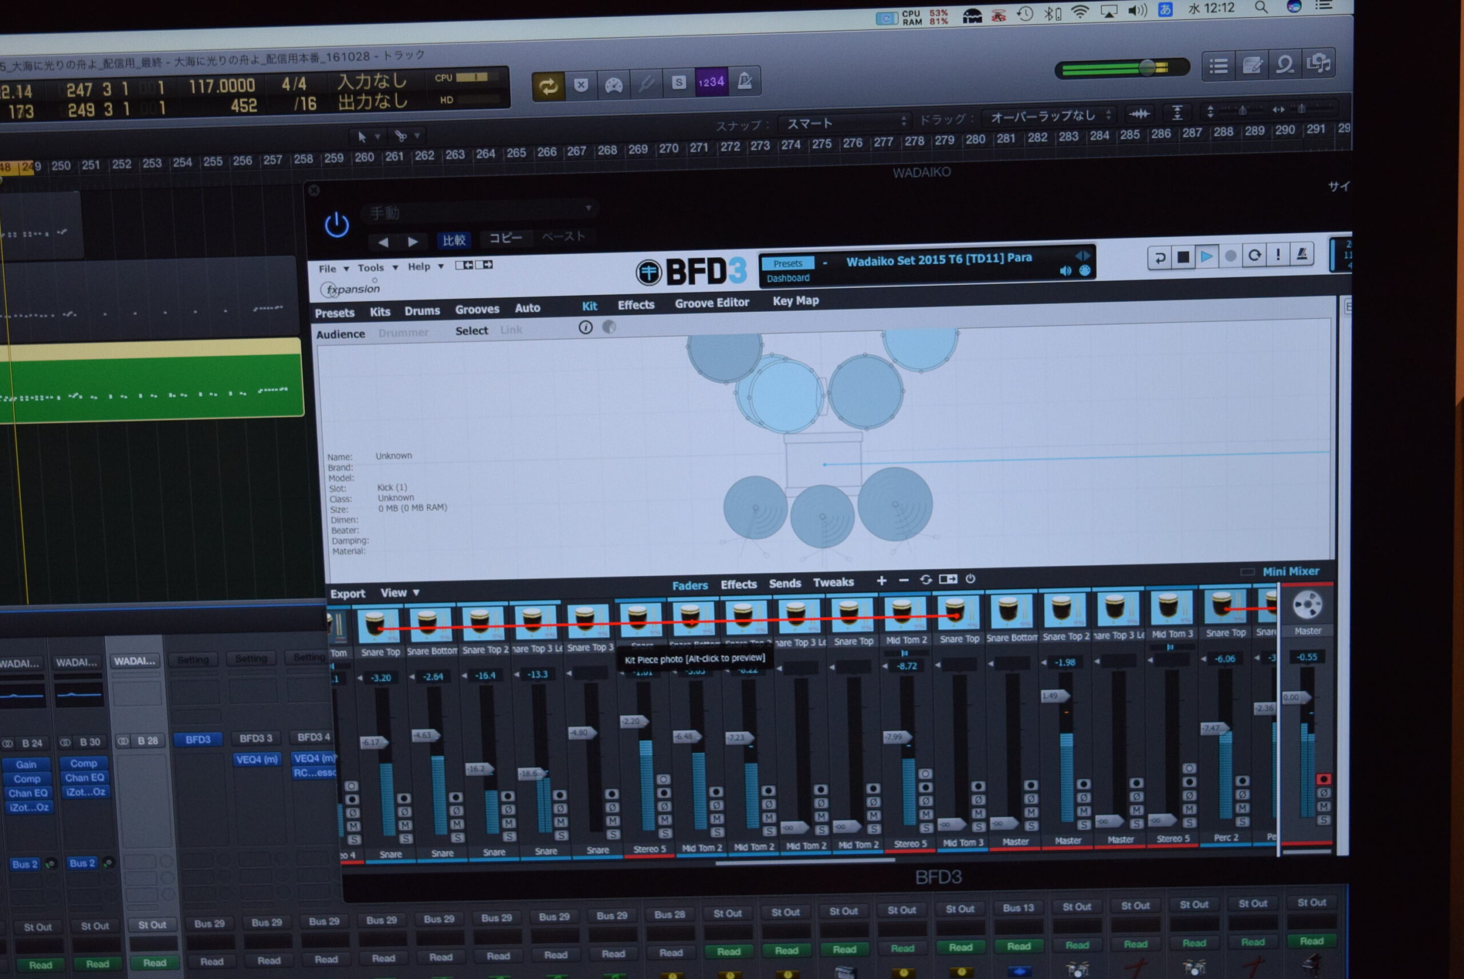Screen dimensions: 1464x979
Task: Select Audience kit view
Action: pos(340,334)
